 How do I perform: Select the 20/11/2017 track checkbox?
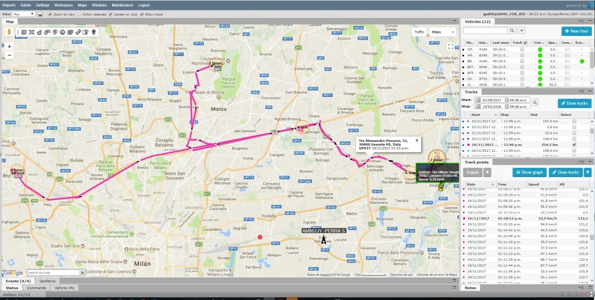coord(574,138)
